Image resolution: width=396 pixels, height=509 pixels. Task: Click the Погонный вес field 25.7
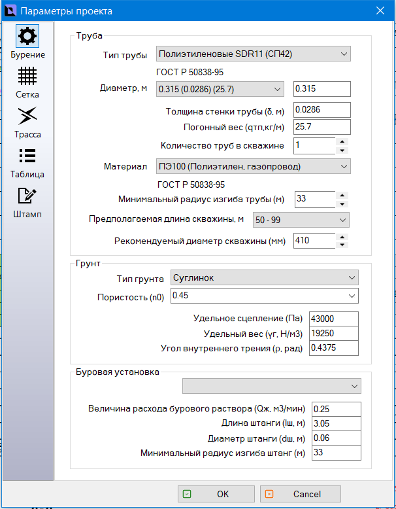[x=322, y=127]
